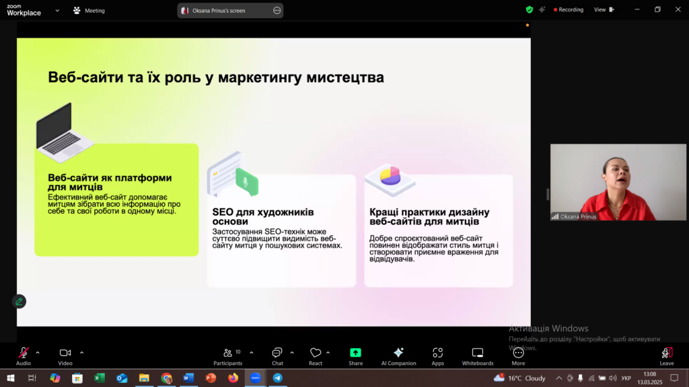Click the green Share screen button

(x=355, y=356)
